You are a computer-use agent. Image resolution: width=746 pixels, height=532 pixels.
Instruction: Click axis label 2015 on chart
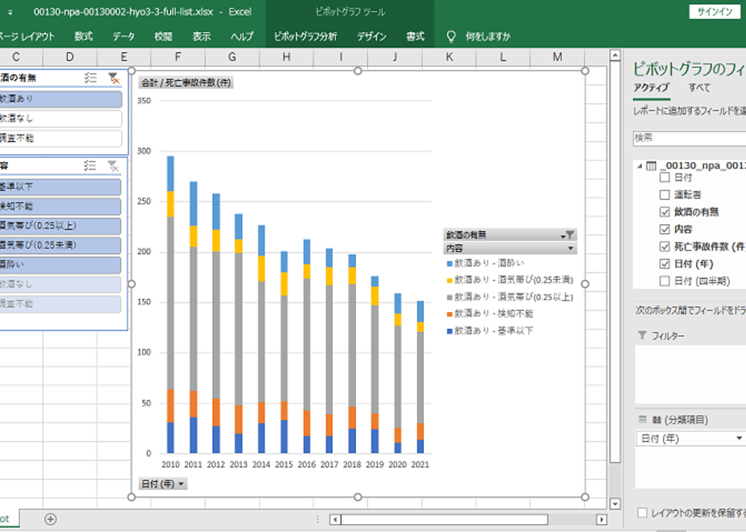(x=284, y=464)
